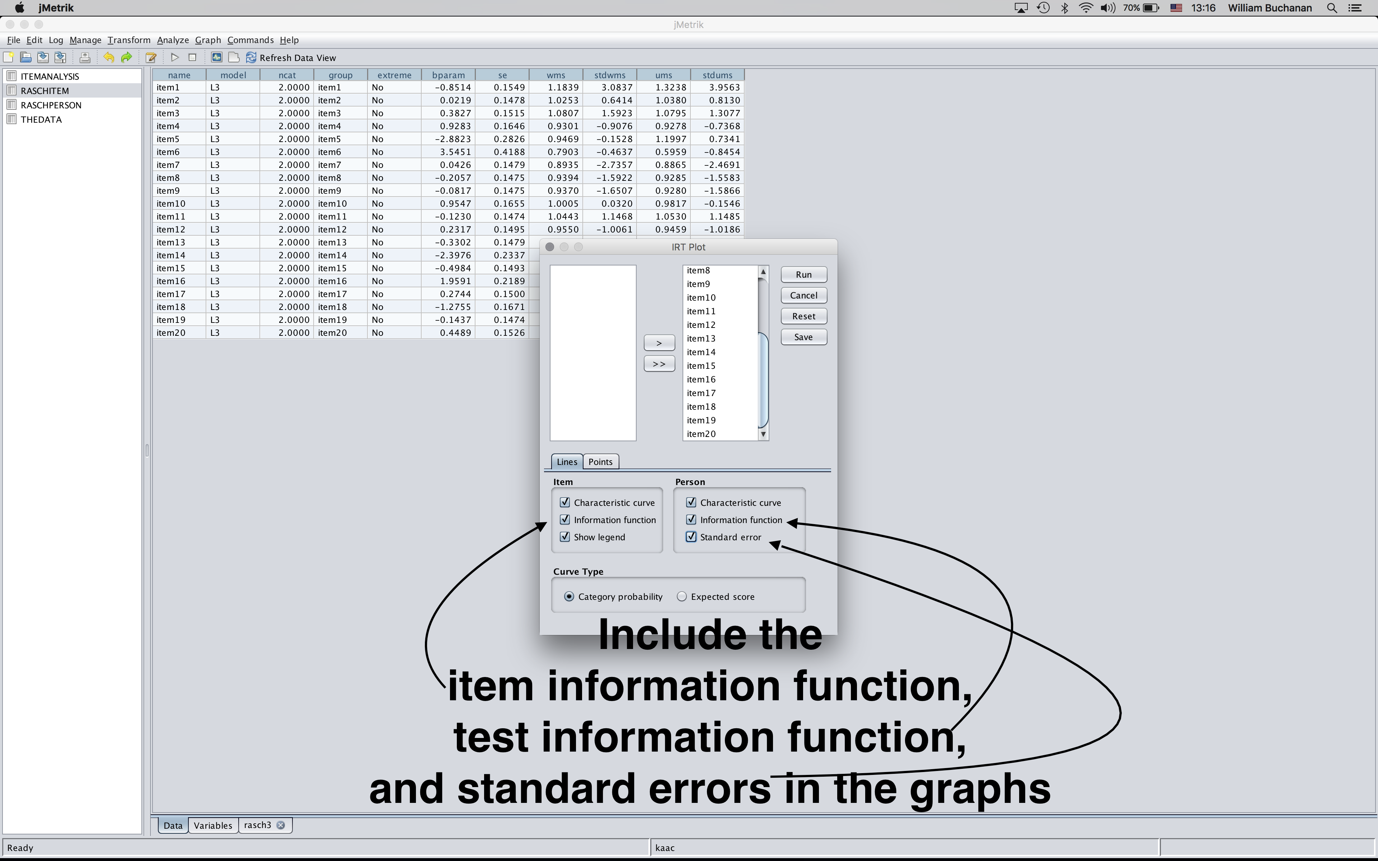This screenshot has height=861, width=1378.
Task: Open the AirPlay display menu icon
Action: 1021,8
